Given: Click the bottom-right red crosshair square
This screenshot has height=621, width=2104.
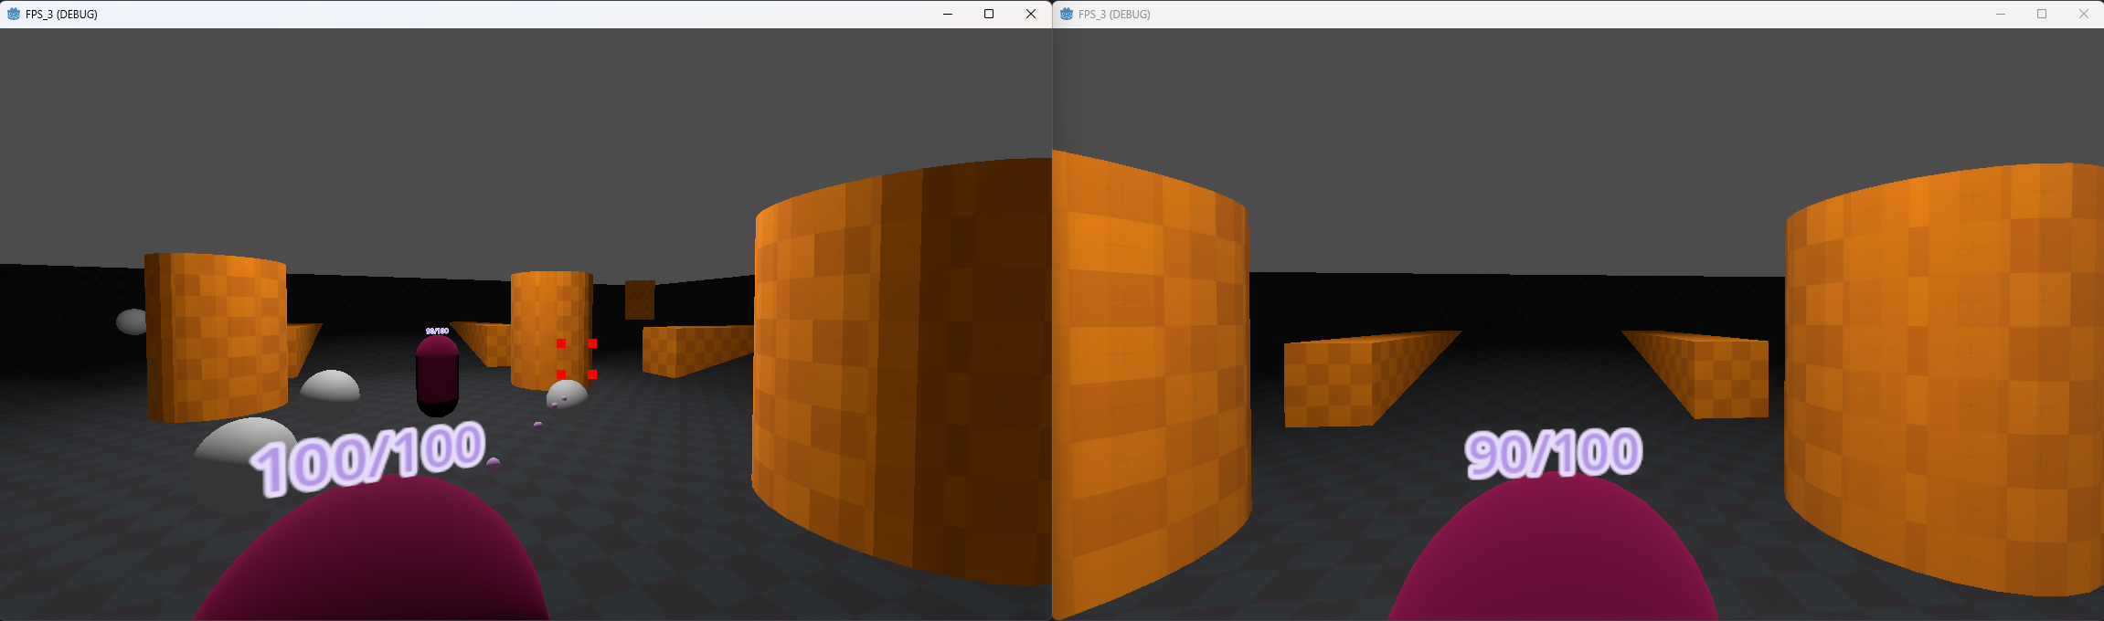Looking at the screenshot, I should coord(592,374).
